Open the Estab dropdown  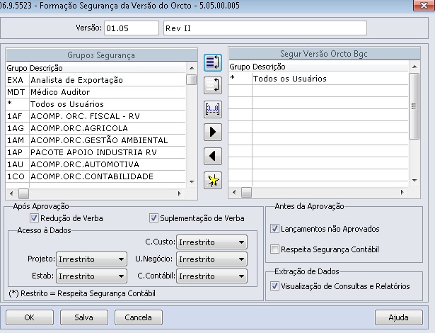click(x=91, y=276)
